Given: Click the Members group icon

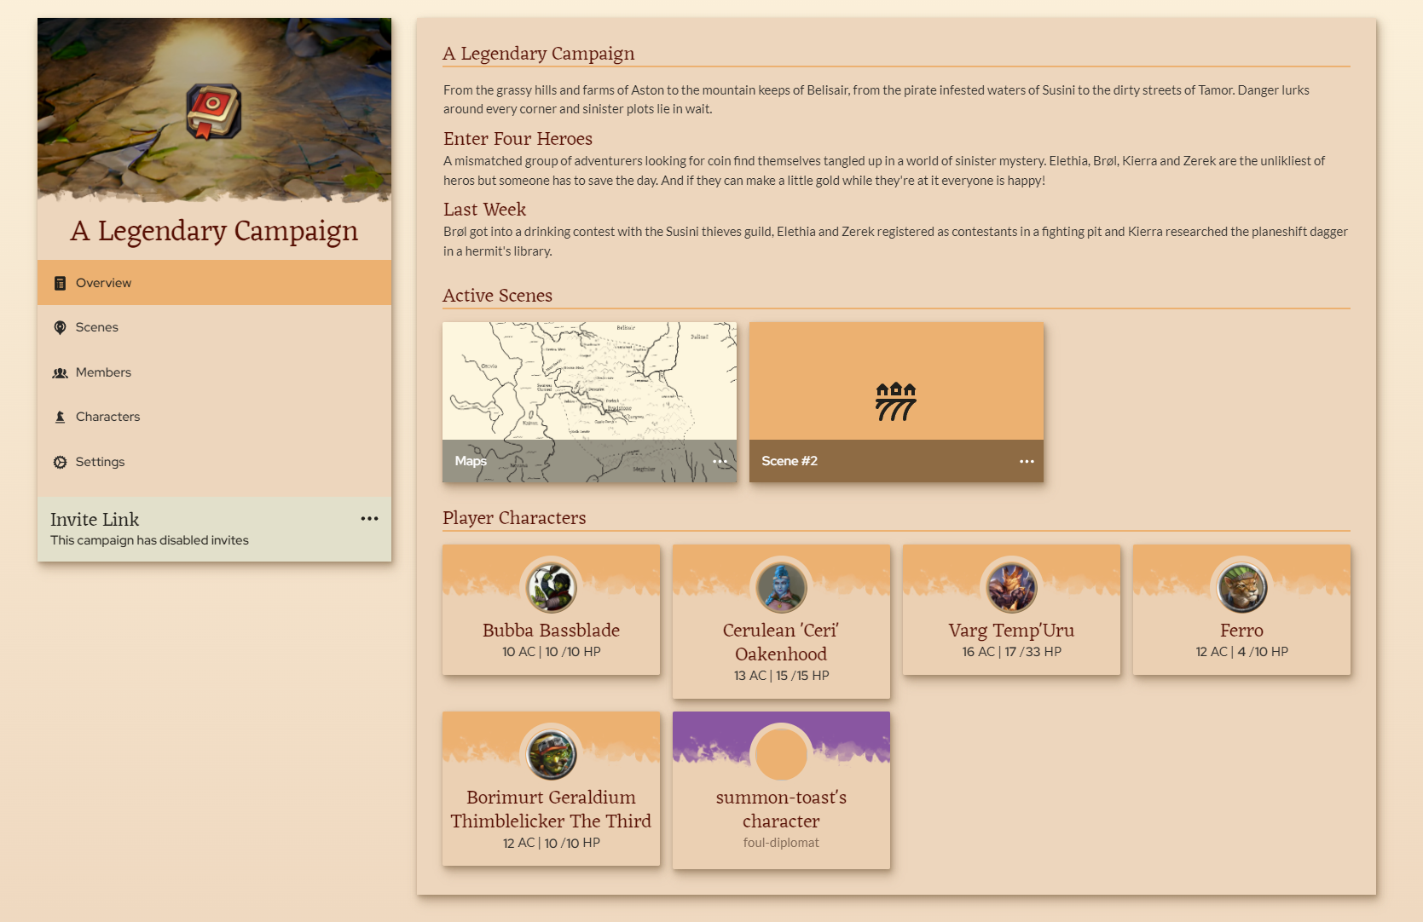Looking at the screenshot, I should coord(60,373).
